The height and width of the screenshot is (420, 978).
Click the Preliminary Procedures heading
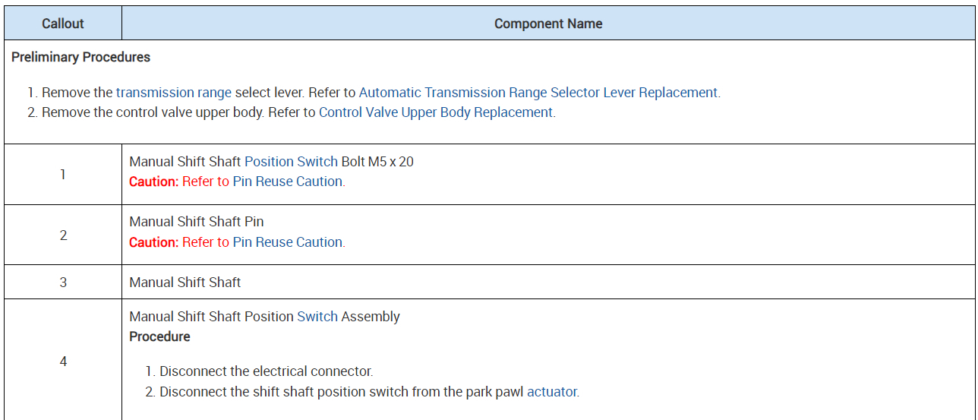click(x=81, y=58)
